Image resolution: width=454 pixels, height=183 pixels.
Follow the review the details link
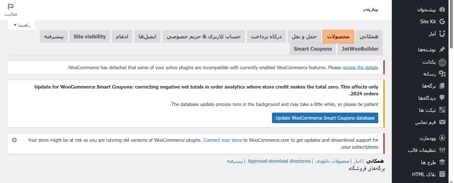360,67
